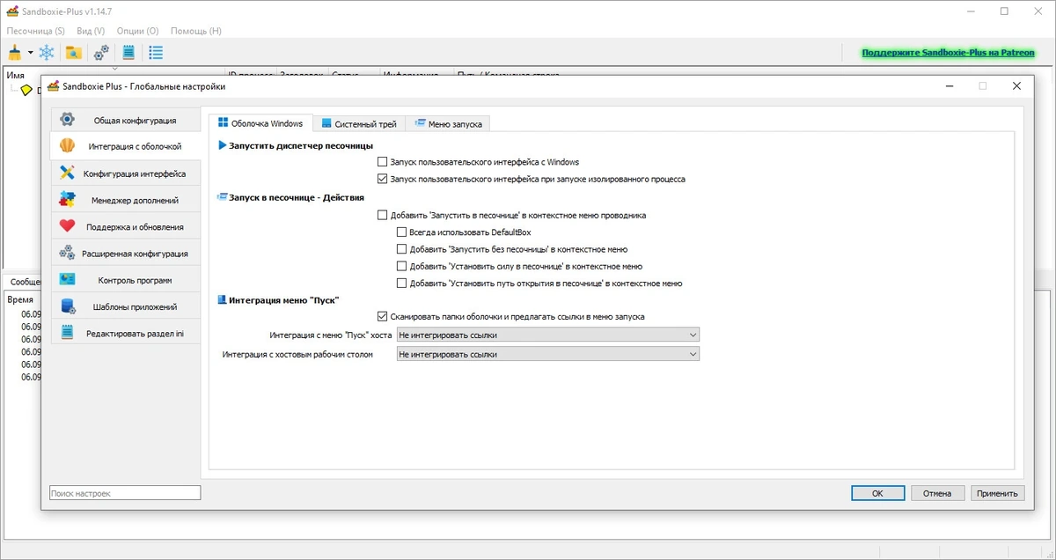Uncheck Сканировать папки оболочки checkbox
The height and width of the screenshot is (560, 1056).
(x=382, y=316)
